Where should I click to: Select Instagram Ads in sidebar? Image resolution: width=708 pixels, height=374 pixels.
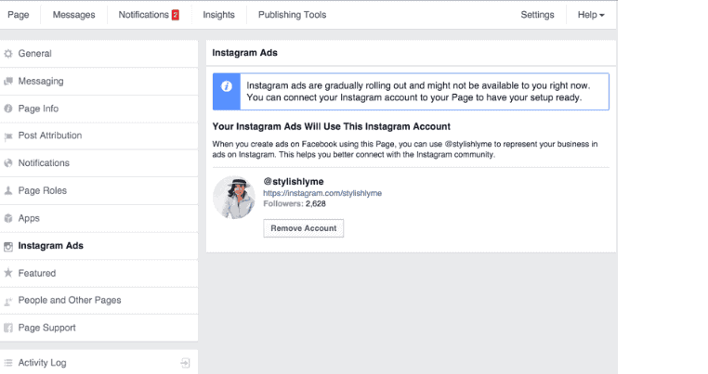click(98, 246)
